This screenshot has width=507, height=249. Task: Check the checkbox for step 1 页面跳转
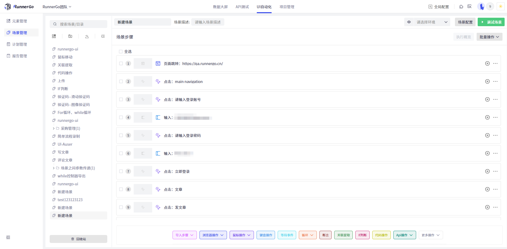(121, 63)
